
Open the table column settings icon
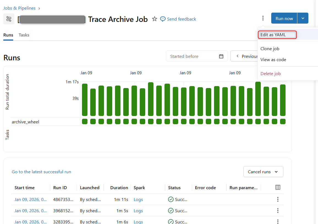click(278, 188)
